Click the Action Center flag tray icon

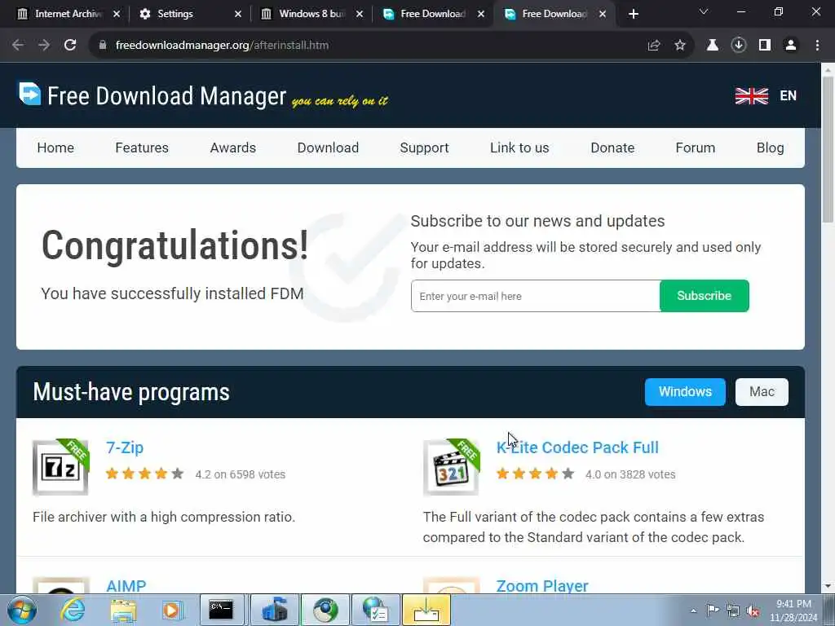click(x=713, y=610)
